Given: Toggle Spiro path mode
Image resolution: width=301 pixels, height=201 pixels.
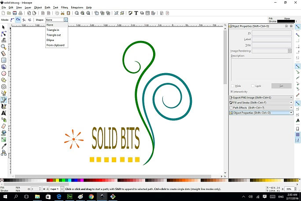Looking at the screenshot, I should 18,20.
